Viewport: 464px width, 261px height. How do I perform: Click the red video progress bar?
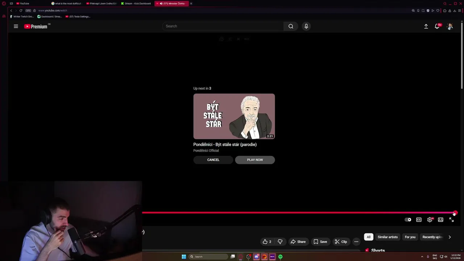298,213
